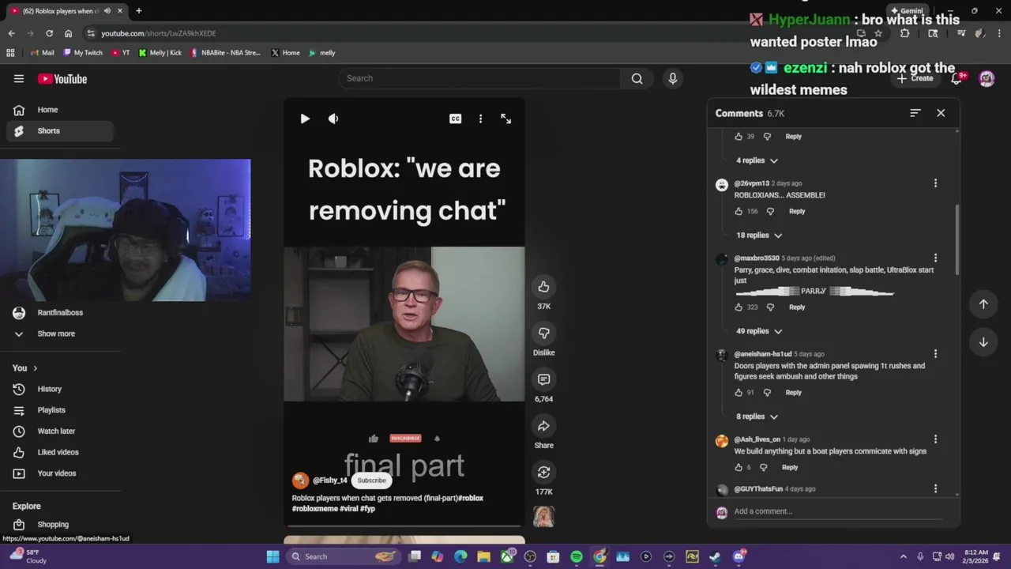
Task: Open options menu for @maxbro3530's comment
Action: click(x=935, y=258)
